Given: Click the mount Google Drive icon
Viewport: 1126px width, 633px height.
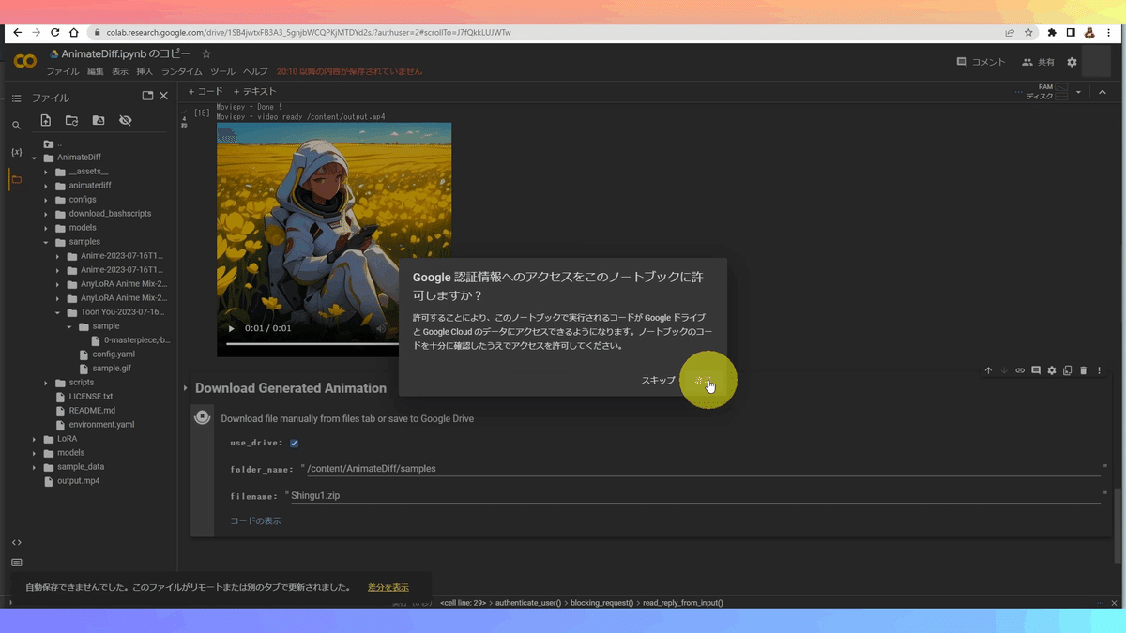Looking at the screenshot, I should (x=99, y=120).
